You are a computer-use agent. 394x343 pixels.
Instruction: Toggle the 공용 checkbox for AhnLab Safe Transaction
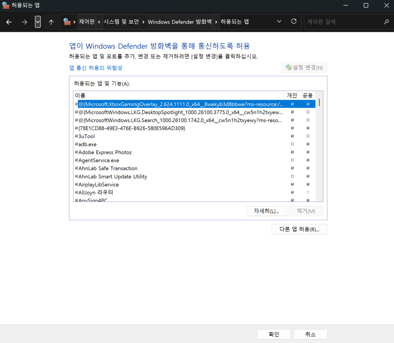coord(308,168)
